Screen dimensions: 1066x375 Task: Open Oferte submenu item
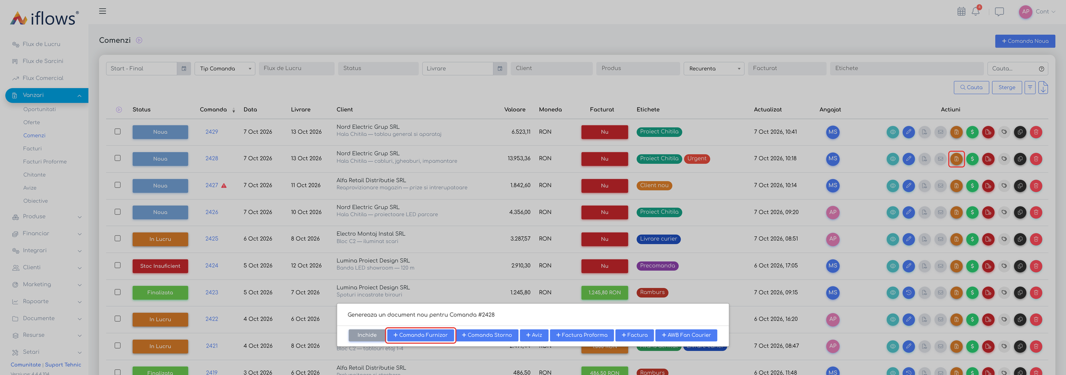pyautogui.click(x=31, y=123)
